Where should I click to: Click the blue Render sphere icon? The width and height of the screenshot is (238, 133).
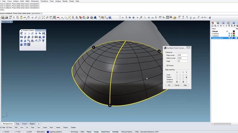95,17
